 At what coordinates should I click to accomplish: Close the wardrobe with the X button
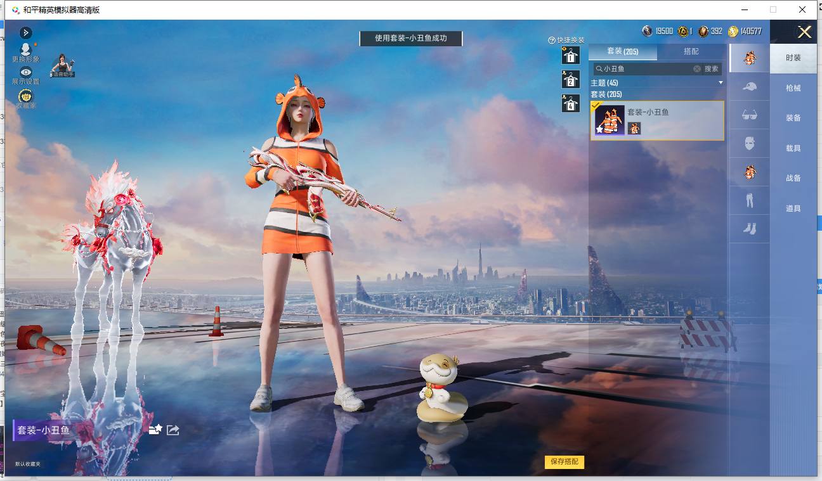[805, 32]
